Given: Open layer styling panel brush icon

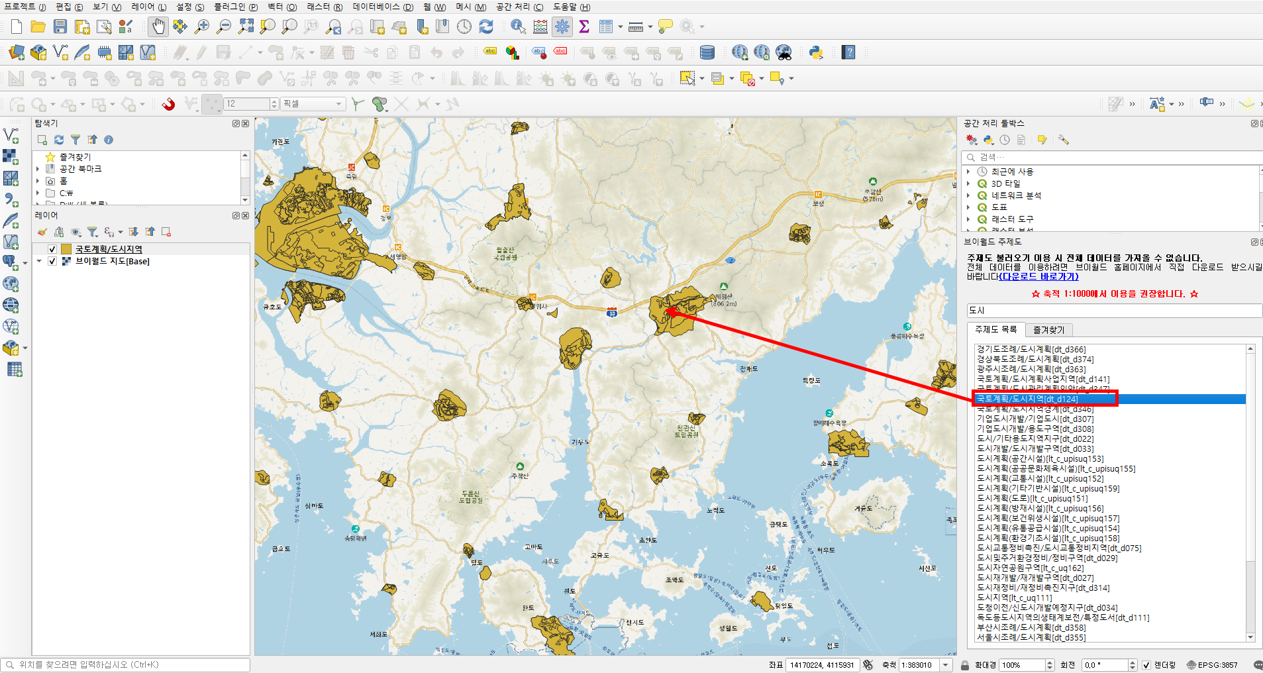Looking at the screenshot, I should pos(42,232).
